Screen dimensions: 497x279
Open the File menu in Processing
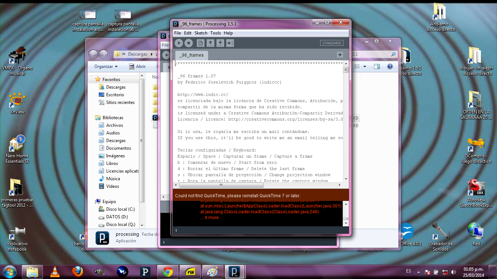click(x=178, y=33)
